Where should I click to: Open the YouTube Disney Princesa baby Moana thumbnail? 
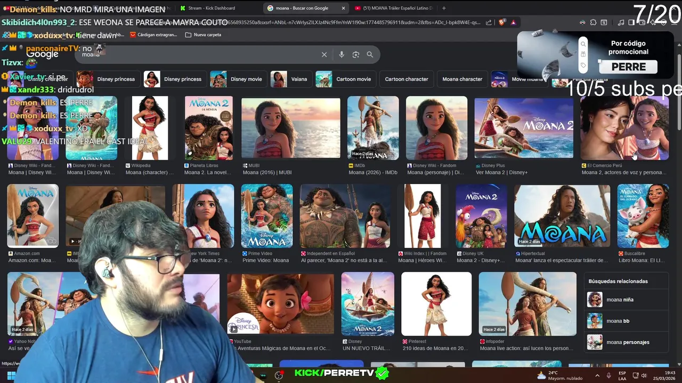[x=280, y=304]
